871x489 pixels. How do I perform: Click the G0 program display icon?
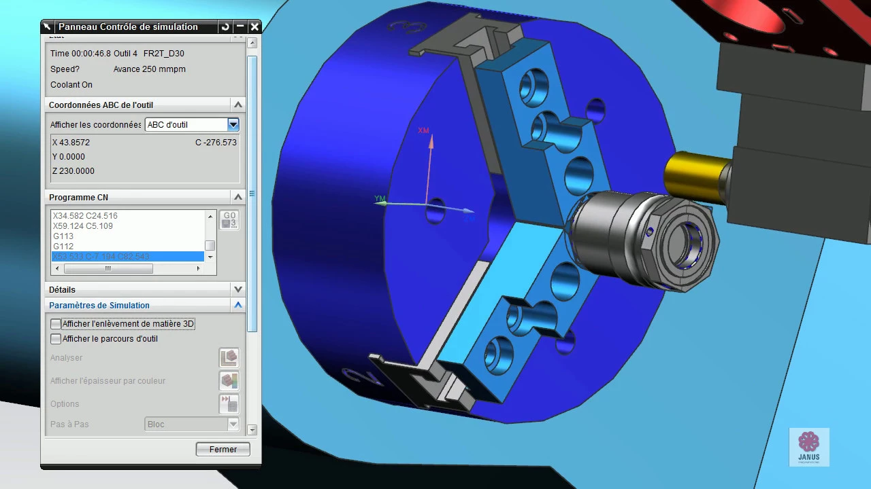[x=229, y=220]
